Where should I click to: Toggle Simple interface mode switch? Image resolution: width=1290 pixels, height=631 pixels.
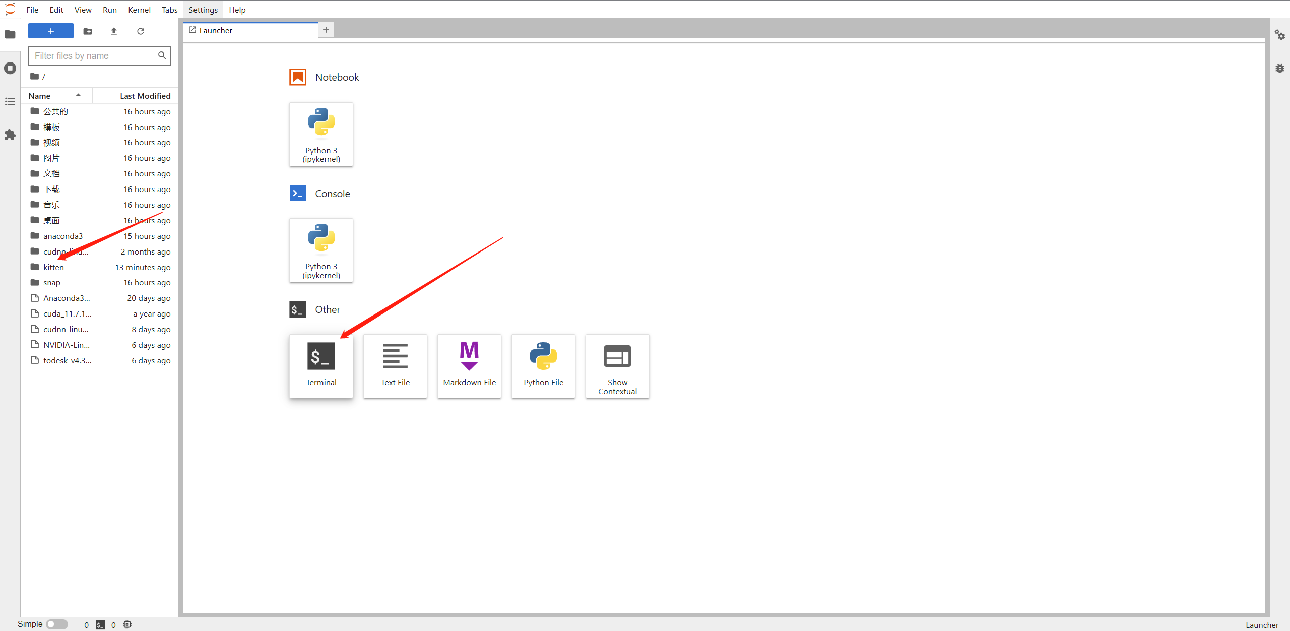pyautogui.click(x=57, y=624)
